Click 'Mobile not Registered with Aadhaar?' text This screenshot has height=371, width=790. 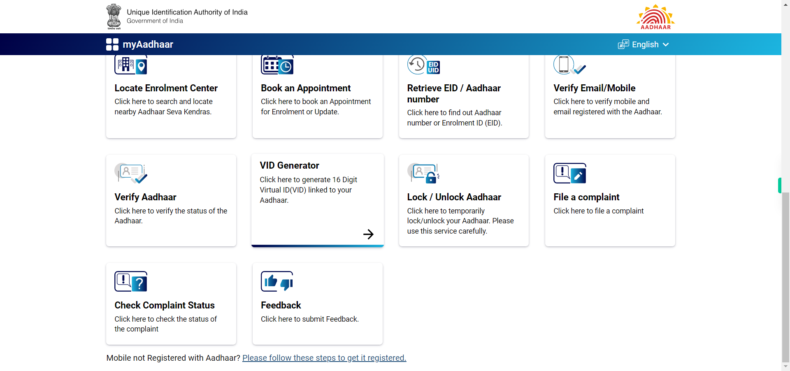pyautogui.click(x=173, y=358)
